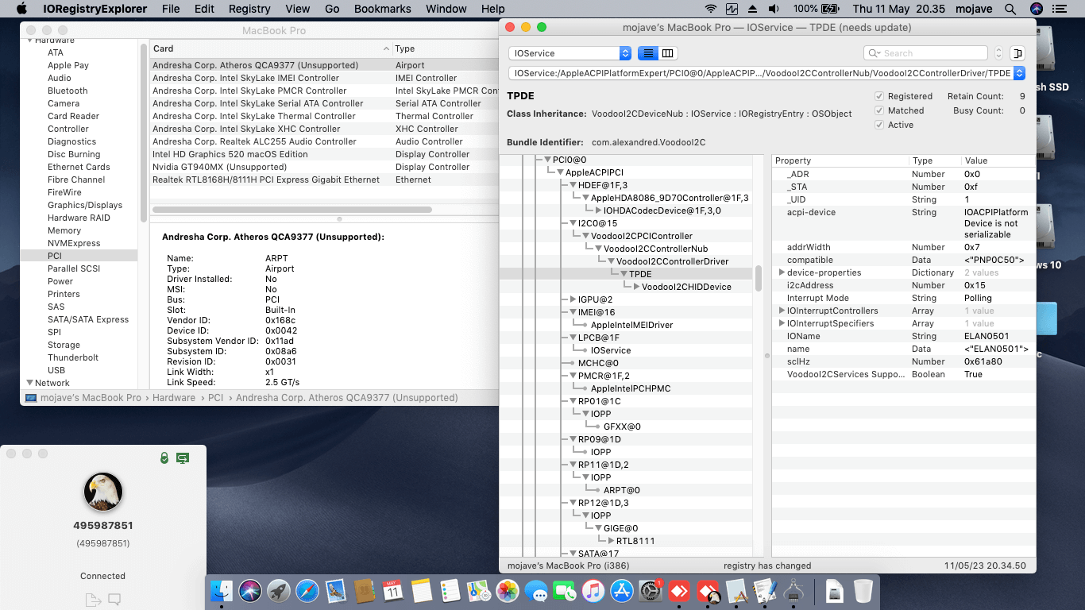The image size is (1085, 610).
Task: Click the search results stepper arrows
Action: (998, 53)
